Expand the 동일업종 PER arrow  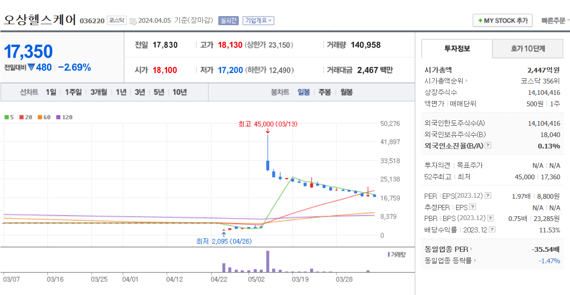[471, 249]
